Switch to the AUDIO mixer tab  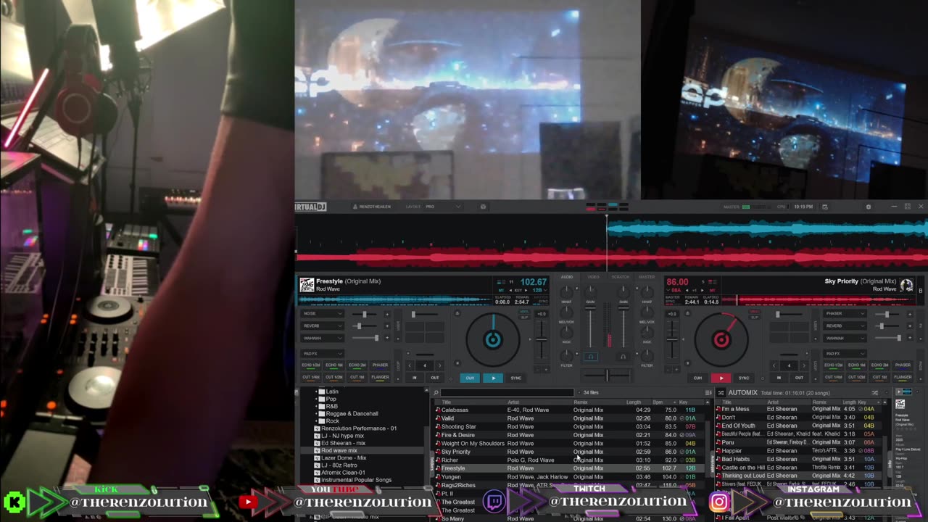[567, 277]
